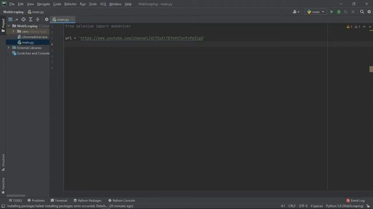Open Search Everywhere magnifier icon
The width and height of the screenshot is (373, 209).
pos(362,12)
